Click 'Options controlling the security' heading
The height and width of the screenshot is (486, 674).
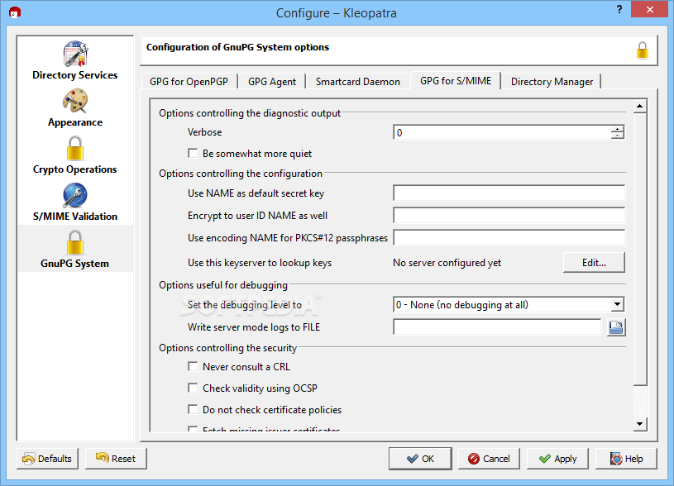[x=227, y=348]
